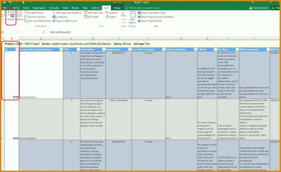The height and width of the screenshot is (172, 281).
Task: Click the formula bar containing Service Requests
Action: pos(164,32)
